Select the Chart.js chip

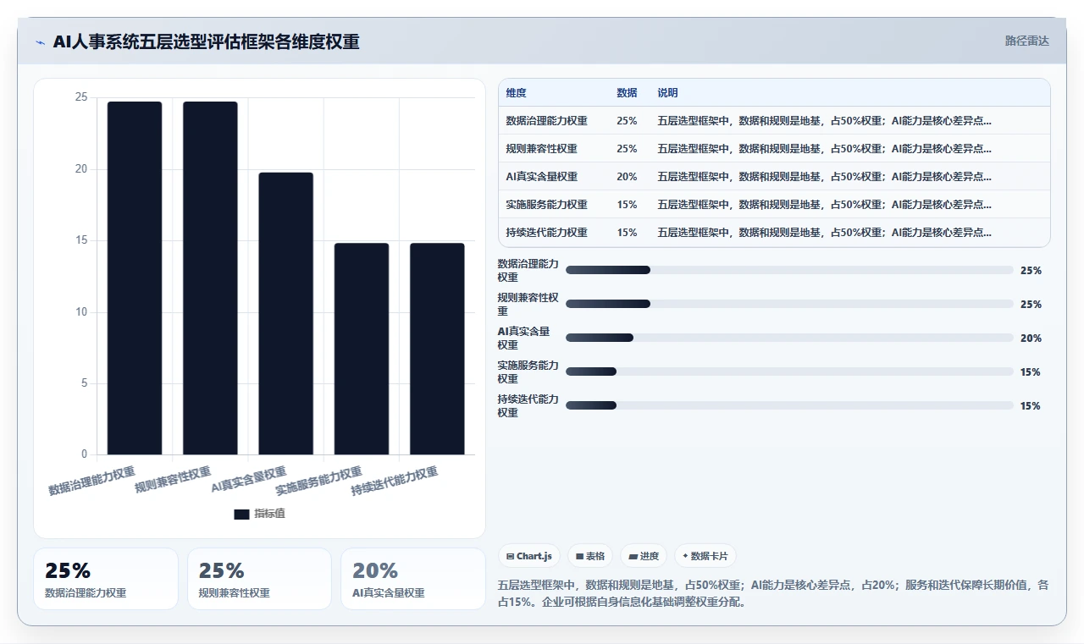point(528,556)
